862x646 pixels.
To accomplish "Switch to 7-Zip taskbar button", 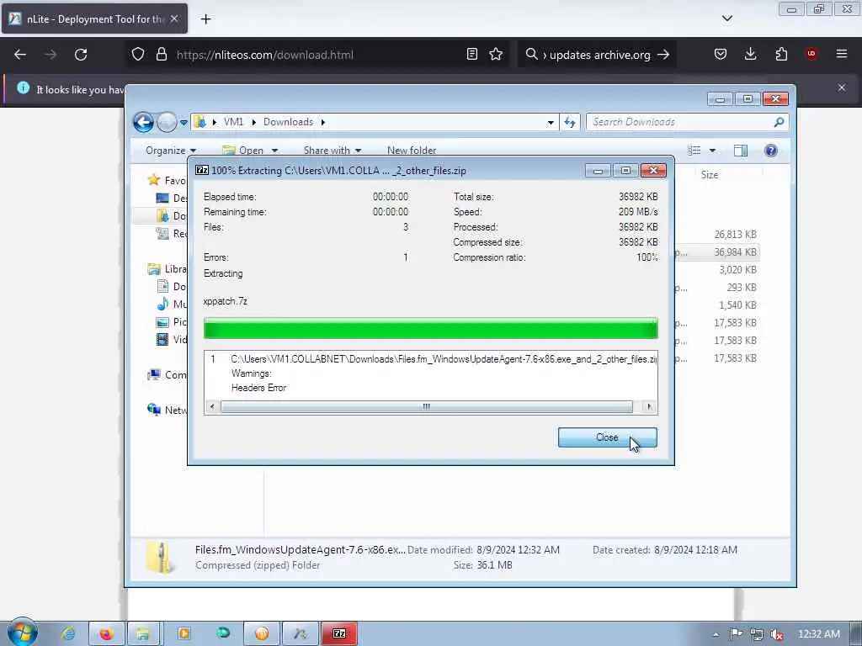I will click(x=339, y=633).
